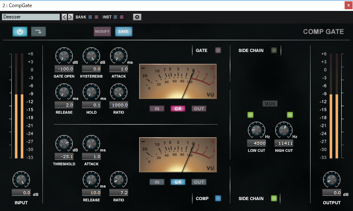Switch lower VU meter to OUT
The width and height of the screenshot is (353, 211).
coord(199,182)
